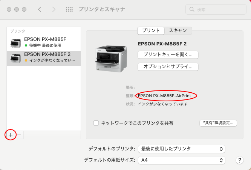Viewport: 251px width, 170px height.
Task: Click the magnifier icon in search field
Action: click(x=191, y=9)
